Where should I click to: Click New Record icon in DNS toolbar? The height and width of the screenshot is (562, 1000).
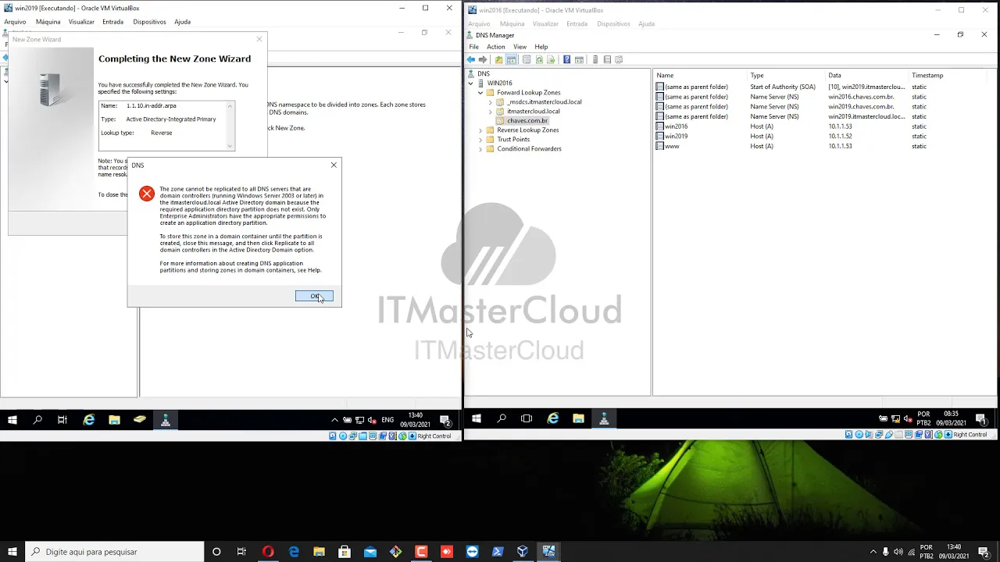[607, 60]
